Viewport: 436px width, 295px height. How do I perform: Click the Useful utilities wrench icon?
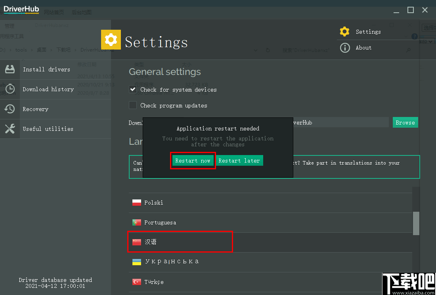tap(10, 129)
